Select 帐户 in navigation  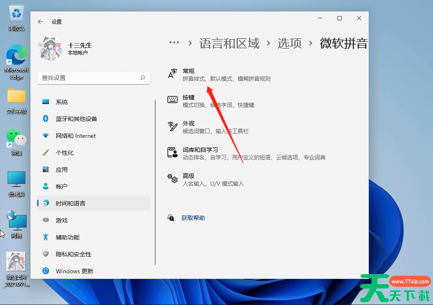(x=94, y=186)
